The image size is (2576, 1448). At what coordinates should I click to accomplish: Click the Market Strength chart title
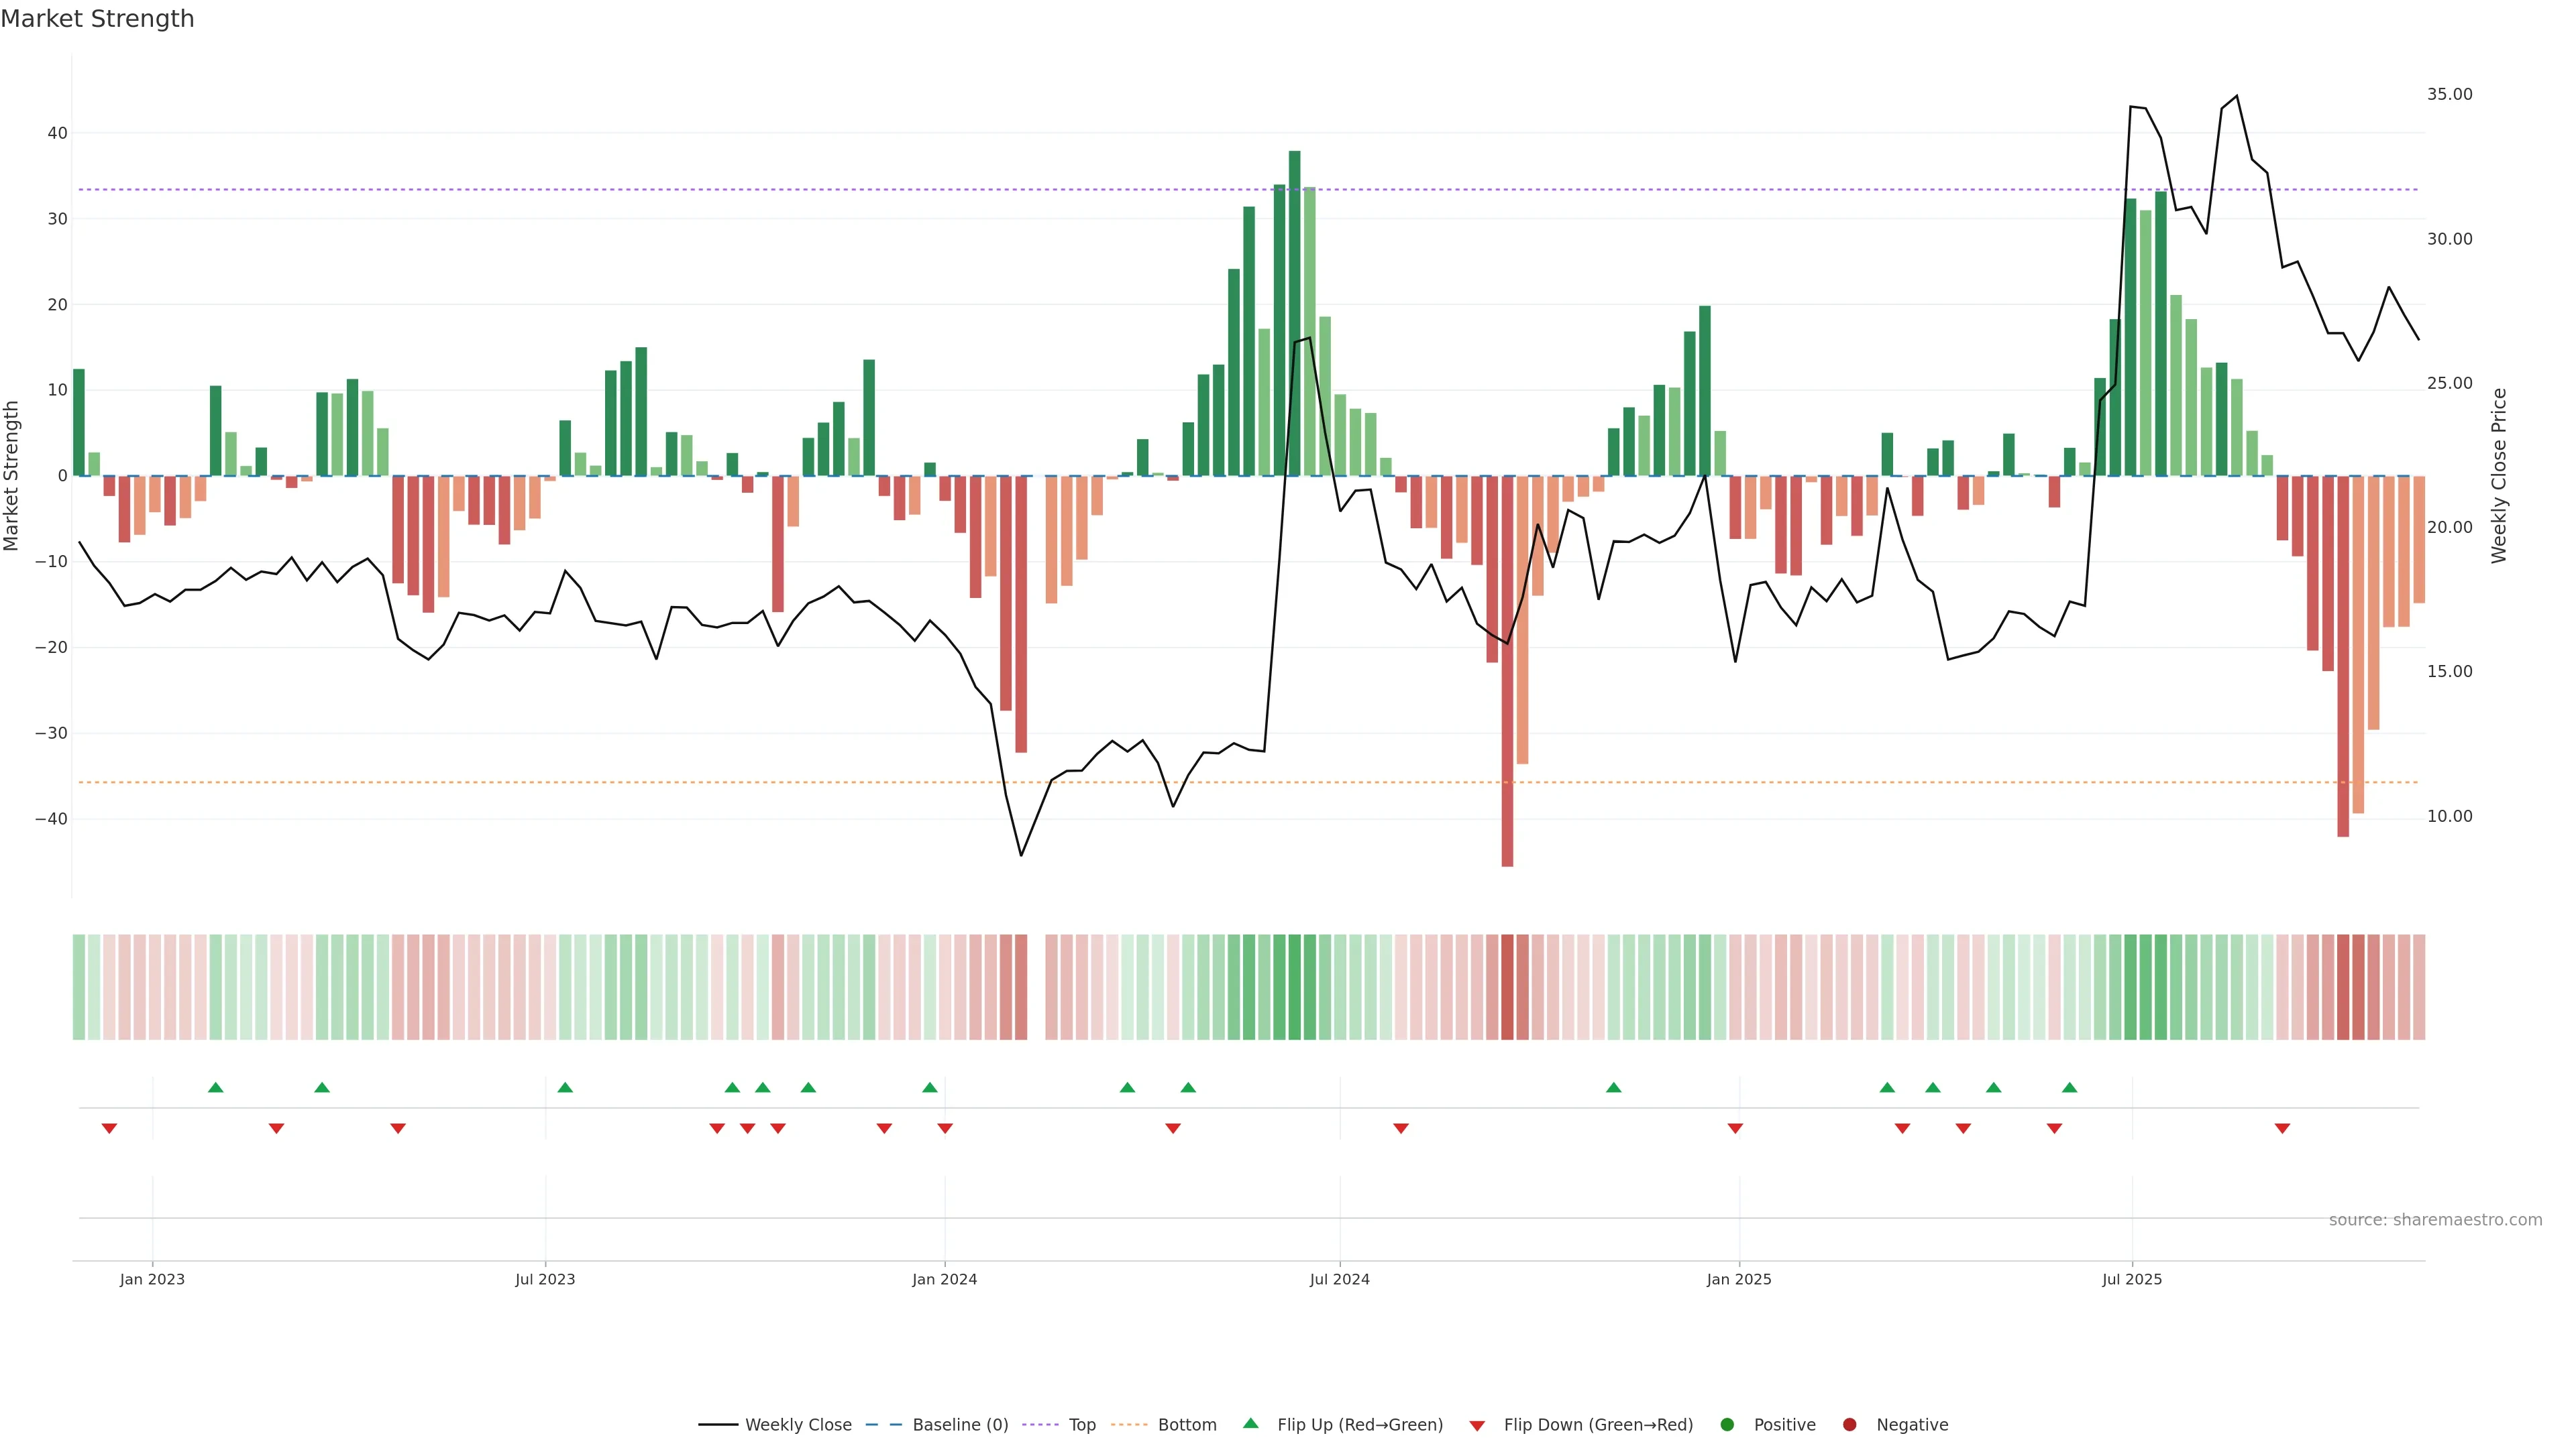pos(97,19)
